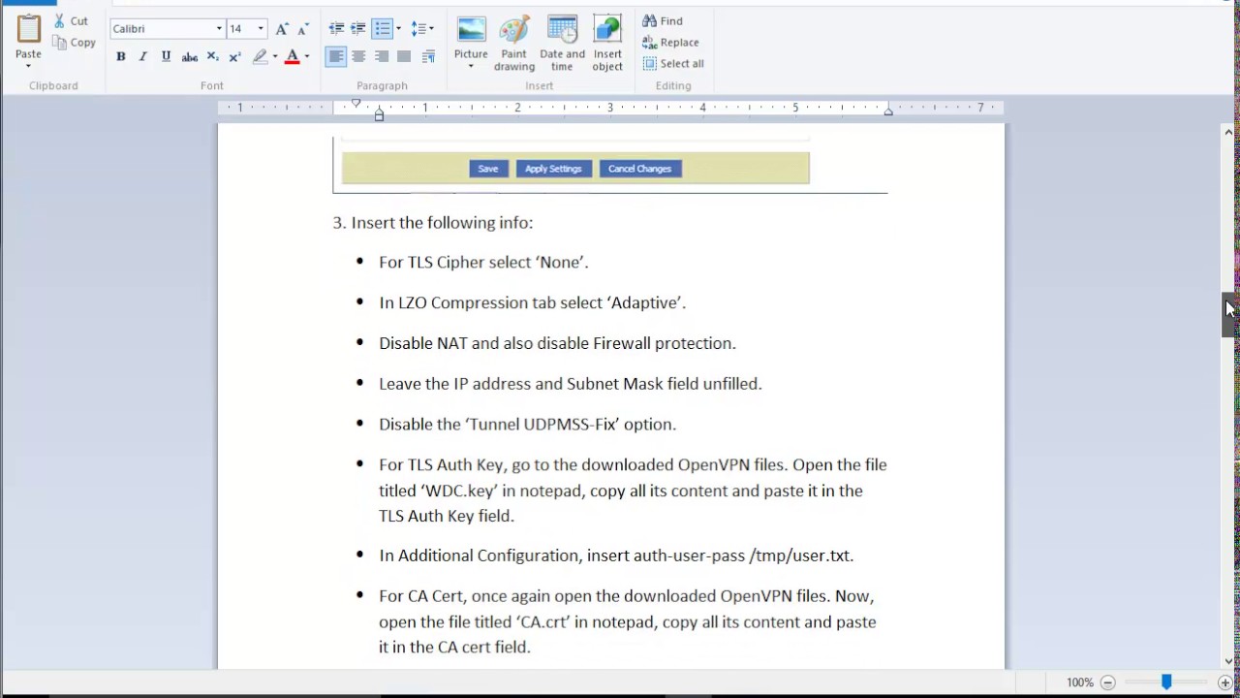Image resolution: width=1240 pixels, height=698 pixels.
Task: Grow font size with larger A icon
Action: coord(282,29)
